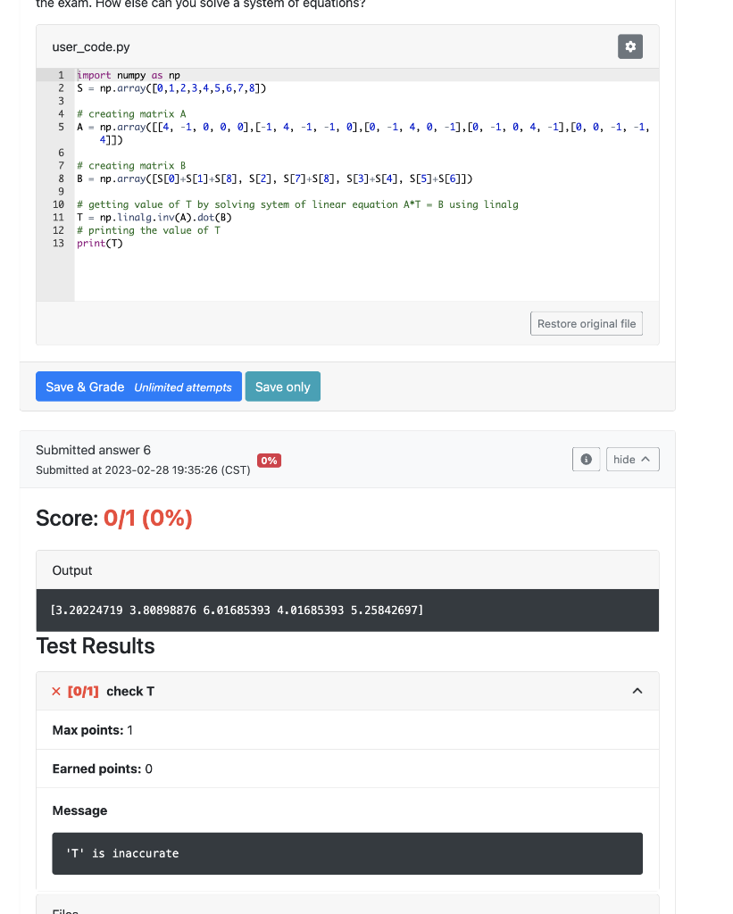Viewport: 733px width, 914px height.
Task: Click the output values text block
Action: tap(237, 611)
